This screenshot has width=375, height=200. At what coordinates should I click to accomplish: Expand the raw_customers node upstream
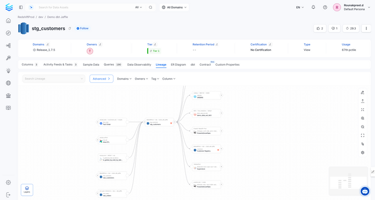[x=97, y=175]
